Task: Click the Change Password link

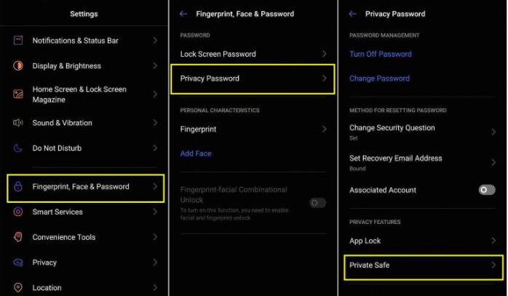Action: (379, 79)
